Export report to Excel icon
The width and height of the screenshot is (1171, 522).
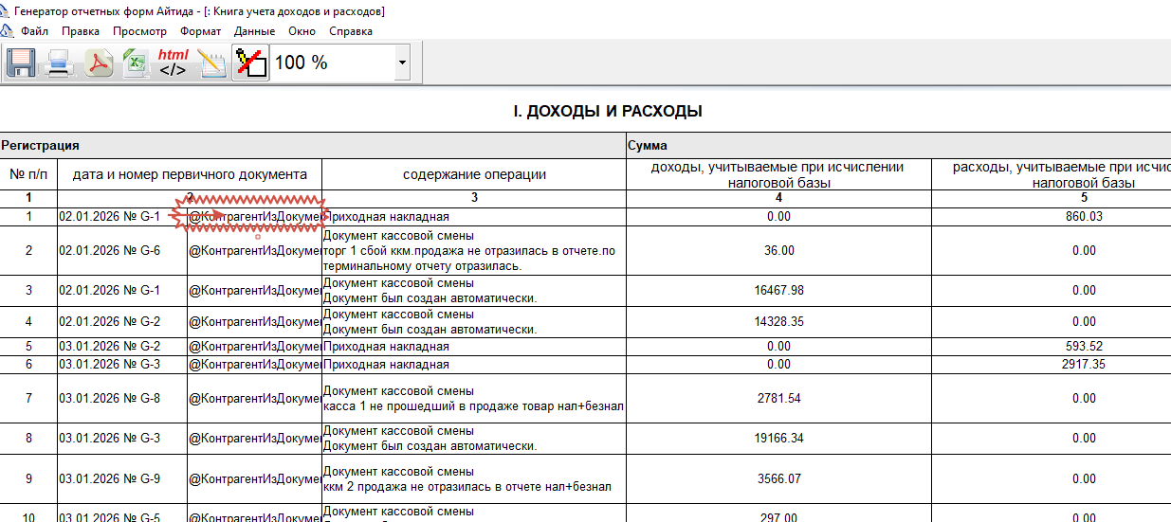click(136, 63)
